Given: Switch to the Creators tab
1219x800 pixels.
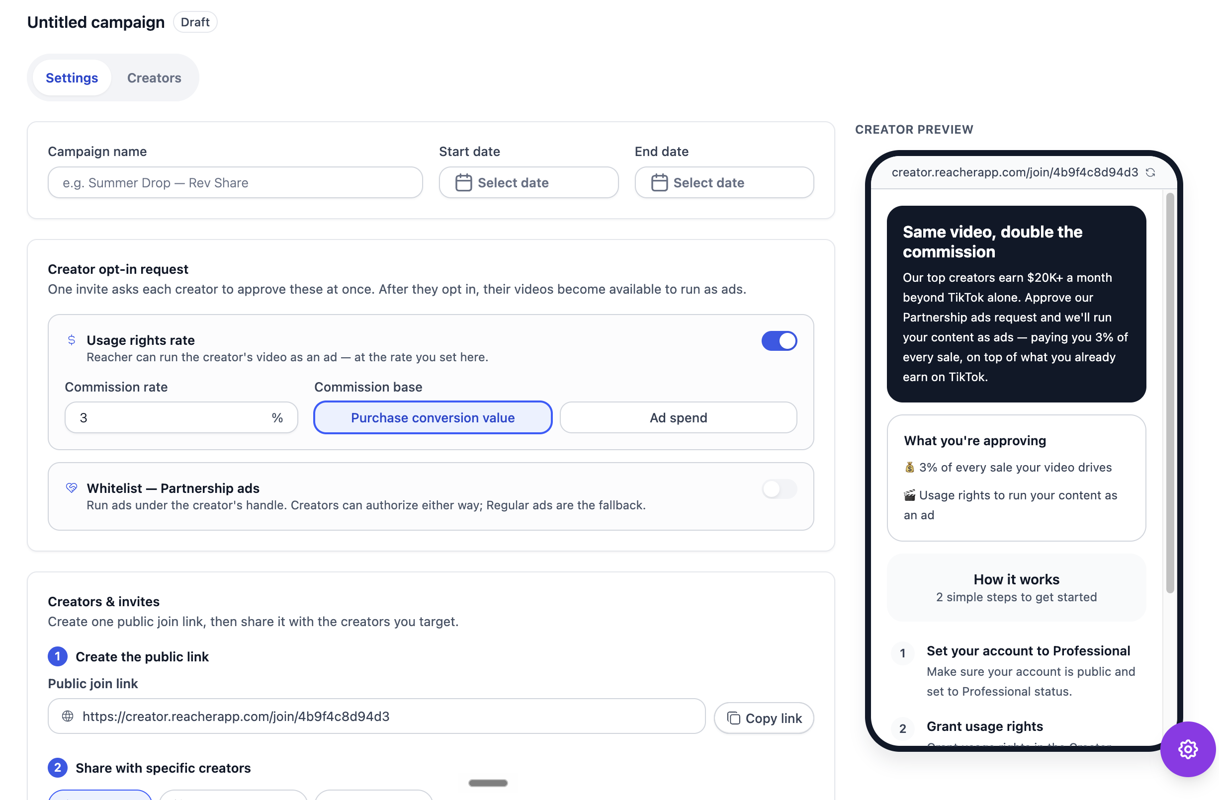Looking at the screenshot, I should (x=154, y=78).
